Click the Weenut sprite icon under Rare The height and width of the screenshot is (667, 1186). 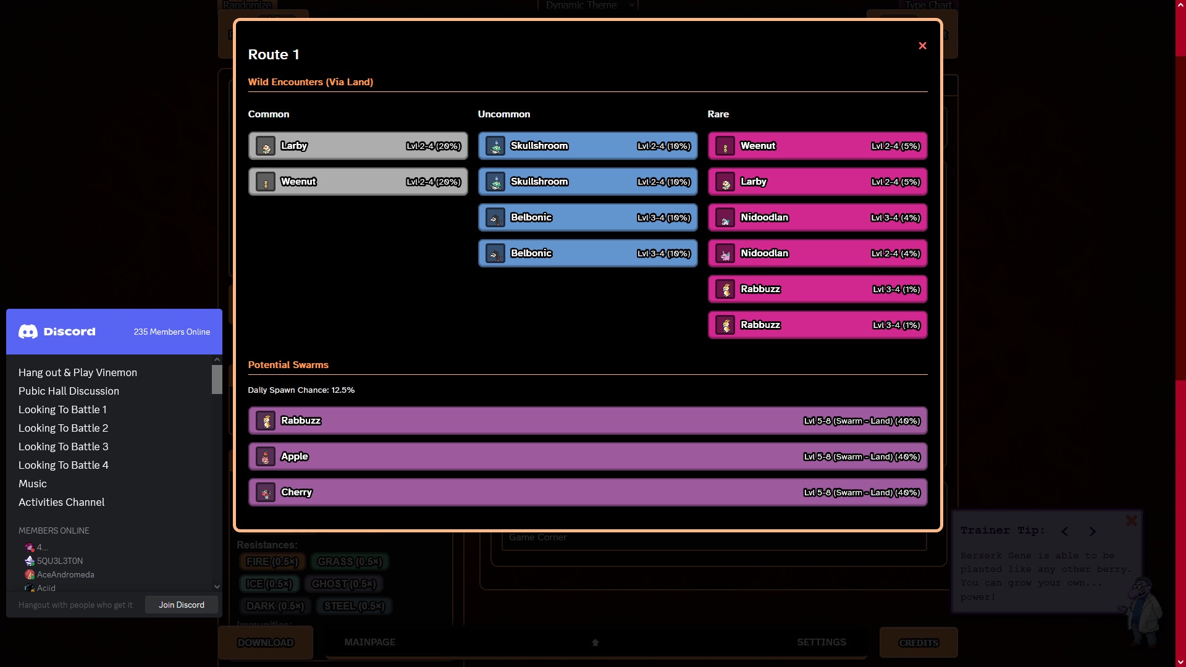click(725, 146)
